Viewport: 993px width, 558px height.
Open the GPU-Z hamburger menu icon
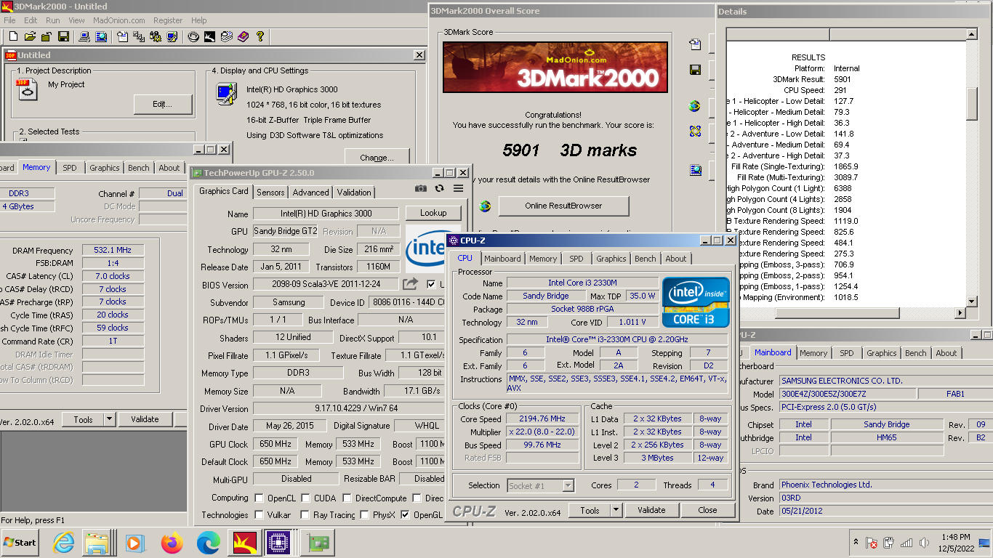pyautogui.click(x=458, y=188)
